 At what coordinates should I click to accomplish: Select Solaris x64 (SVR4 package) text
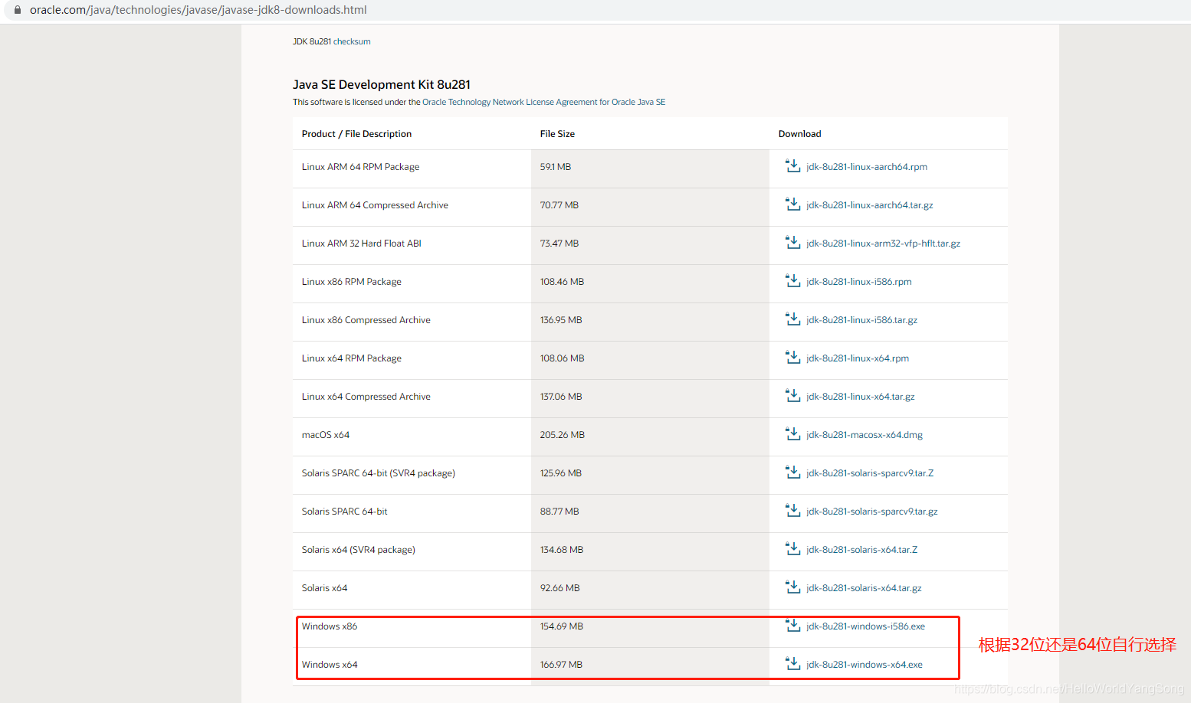point(359,550)
